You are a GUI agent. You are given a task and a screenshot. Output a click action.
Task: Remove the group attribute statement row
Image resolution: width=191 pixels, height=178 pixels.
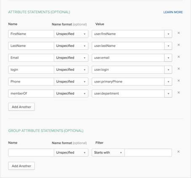point(178,151)
